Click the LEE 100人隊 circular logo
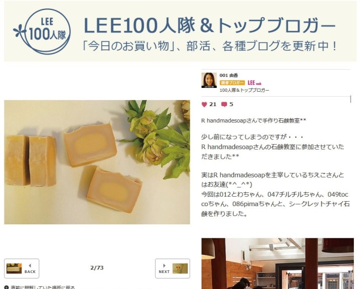This screenshot has width=360, height=289. click(43, 31)
